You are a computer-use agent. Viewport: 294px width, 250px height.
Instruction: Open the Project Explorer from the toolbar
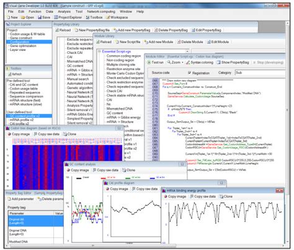(x=68, y=17)
